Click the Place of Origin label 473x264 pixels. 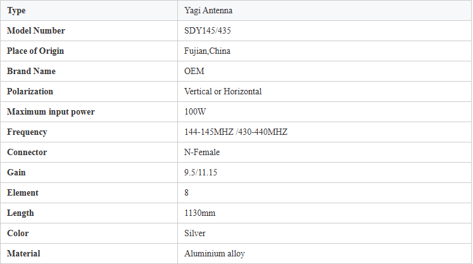(35, 51)
